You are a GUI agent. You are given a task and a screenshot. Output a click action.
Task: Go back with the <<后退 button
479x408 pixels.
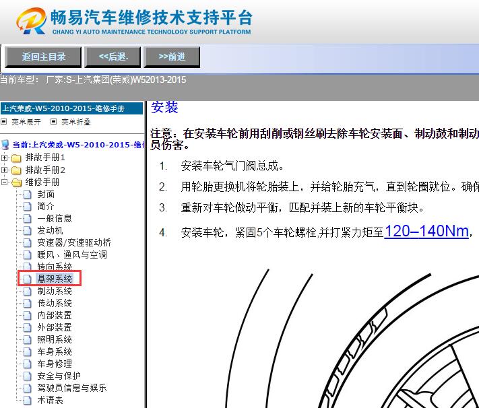[113, 57]
